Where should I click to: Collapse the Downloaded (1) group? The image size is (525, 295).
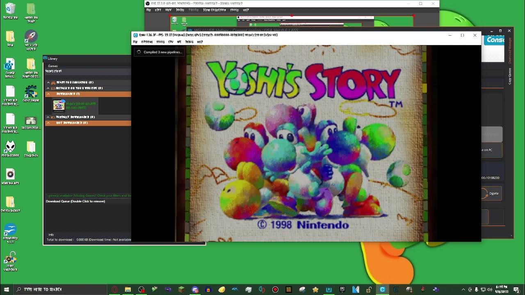click(x=48, y=94)
